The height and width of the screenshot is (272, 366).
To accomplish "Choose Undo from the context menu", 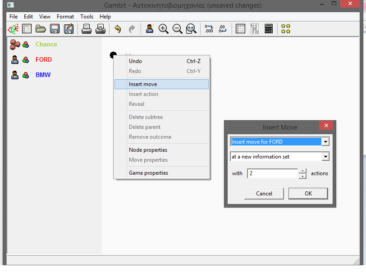I will [x=161, y=61].
